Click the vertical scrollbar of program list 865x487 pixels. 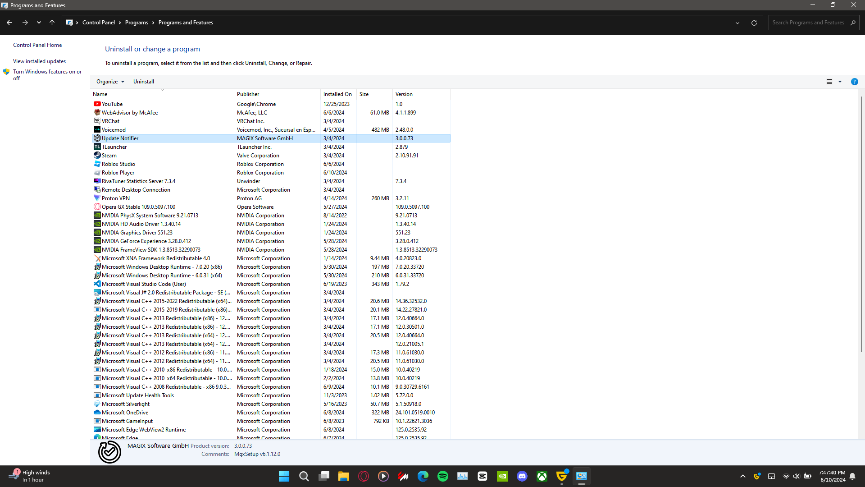coord(861,225)
